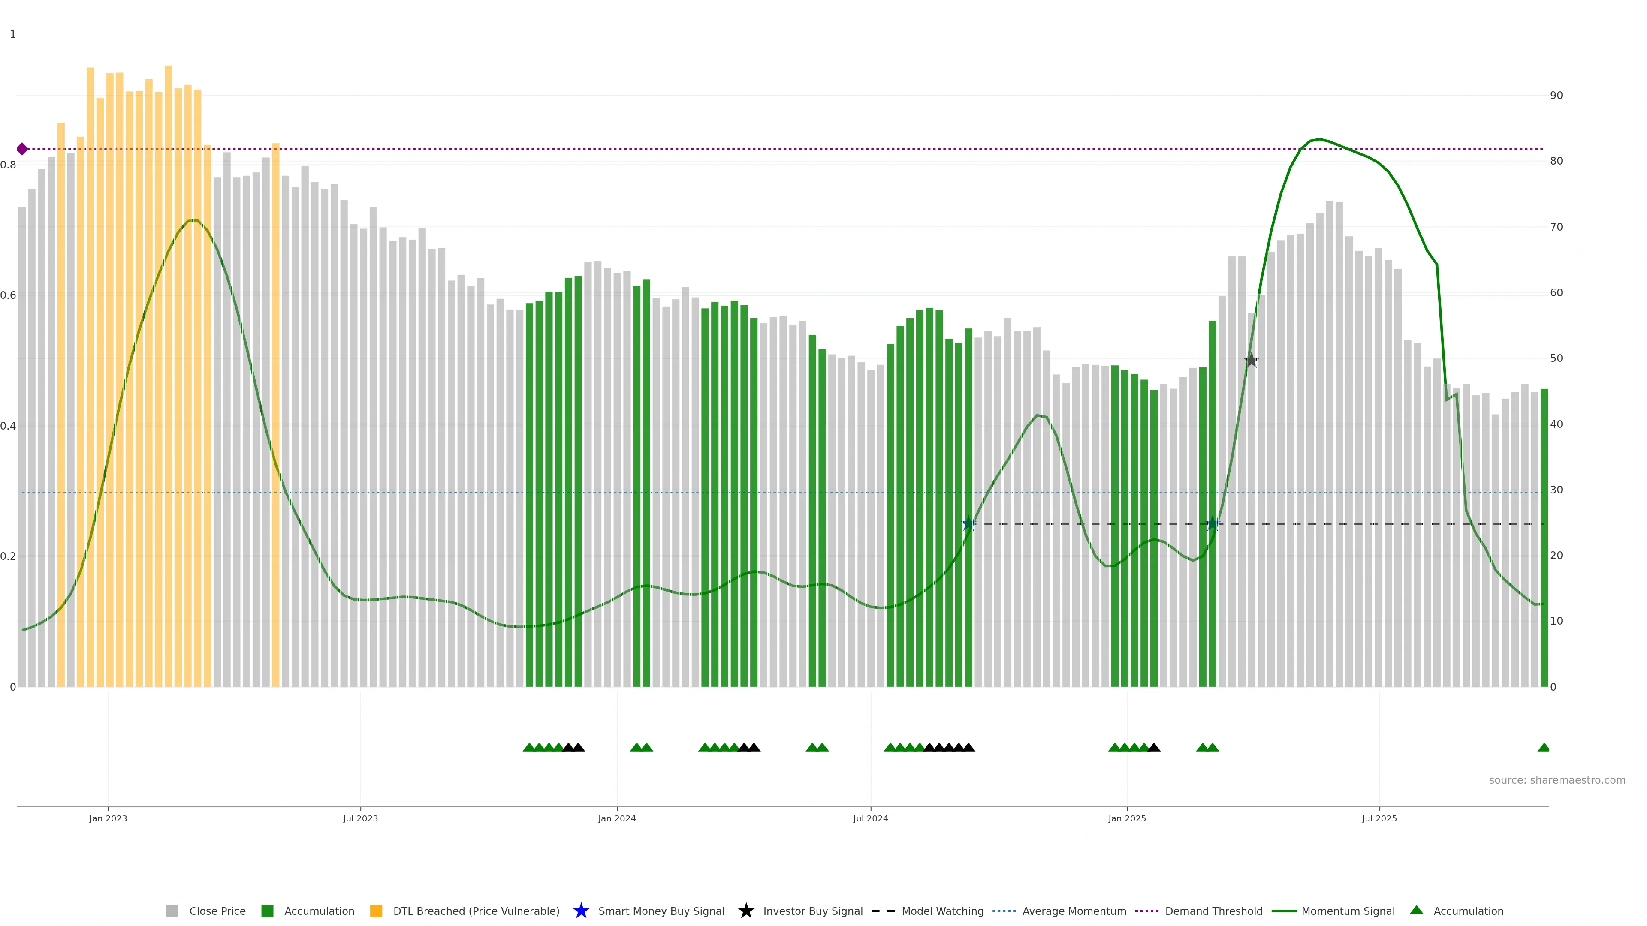Click the blue Smart Money Buy Signal star in legend
1647x926 pixels.
tap(581, 911)
